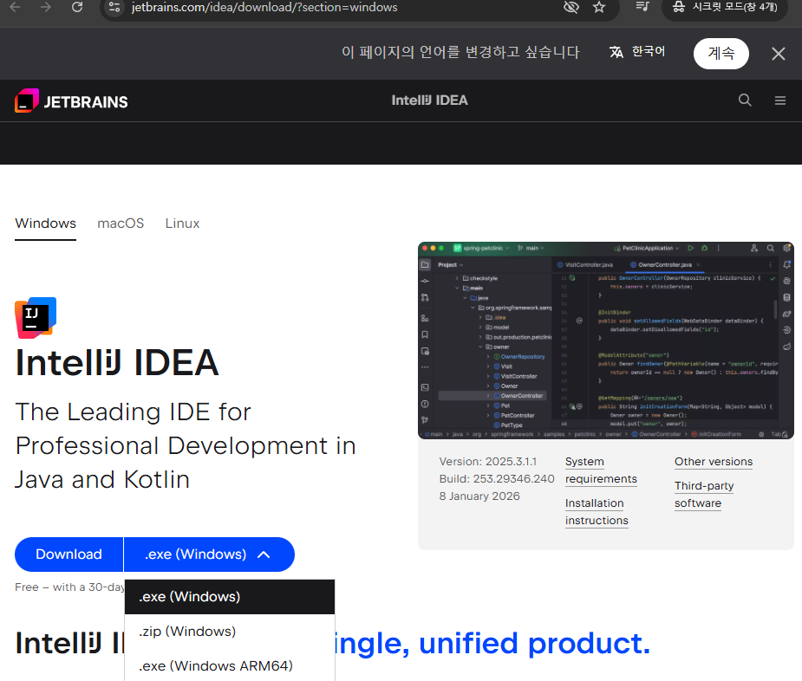Image resolution: width=802 pixels, height=681 pixels.
Task: Click the translate icon beside 한국어
Action: (x=616, y=52)
